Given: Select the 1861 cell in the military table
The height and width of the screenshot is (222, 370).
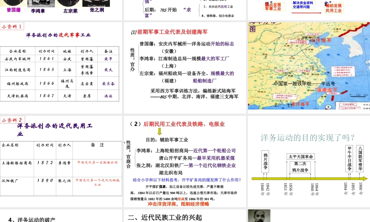Looking at the screenshot, I should coord(47,58).
